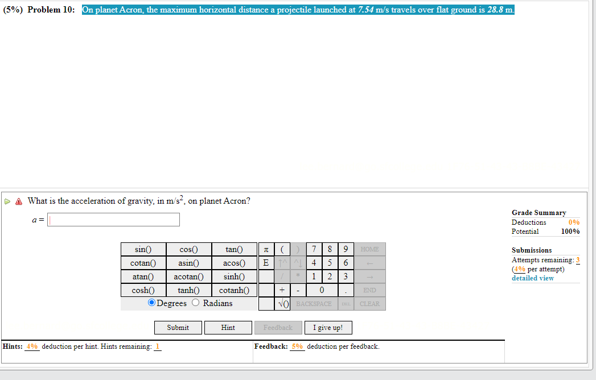Screen dimensions: 596x380
Task: Click the Hints remaining count 1
Action: pyautogui.click(x=157, y=346)
